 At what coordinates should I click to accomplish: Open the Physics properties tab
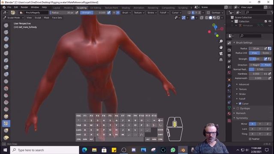(229, 97)
